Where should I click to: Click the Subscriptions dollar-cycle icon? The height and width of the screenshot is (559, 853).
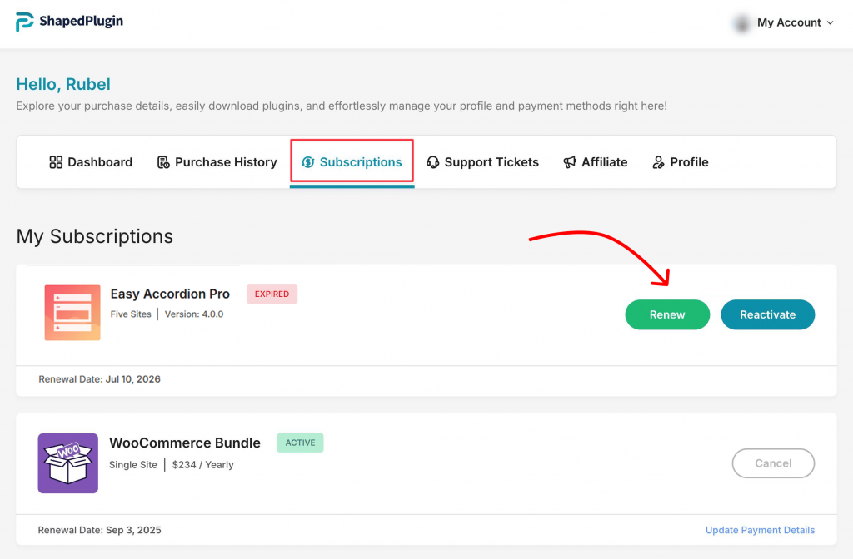[x=308, y=162]
